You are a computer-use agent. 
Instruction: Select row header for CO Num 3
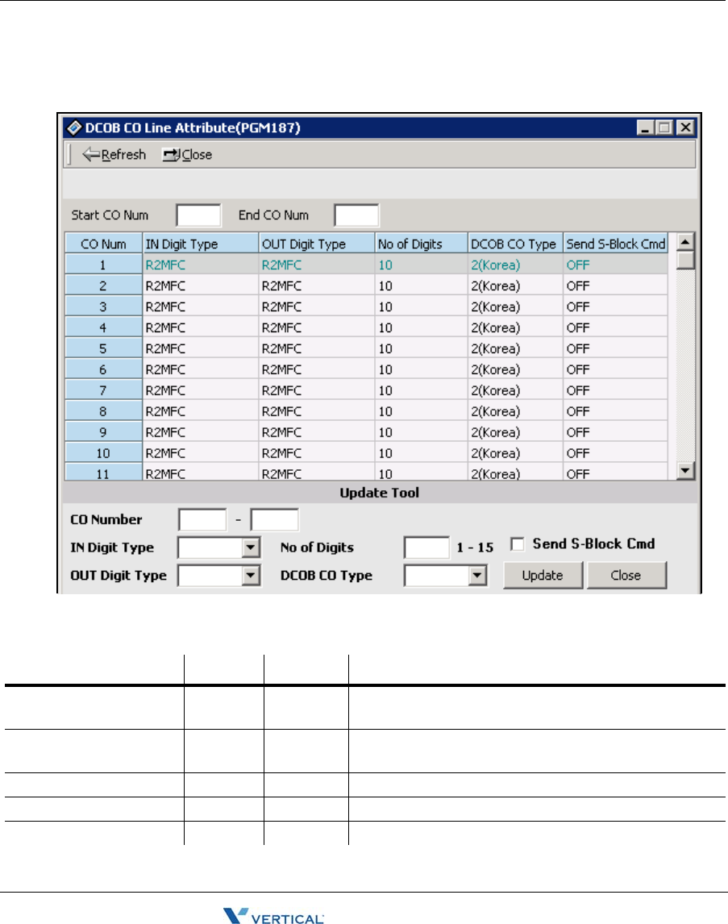point(104,306)
